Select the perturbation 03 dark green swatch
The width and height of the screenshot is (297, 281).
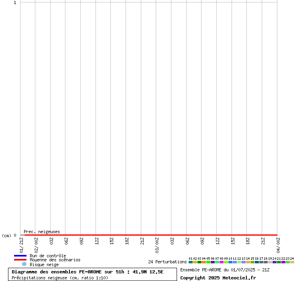tap(199, 262)
